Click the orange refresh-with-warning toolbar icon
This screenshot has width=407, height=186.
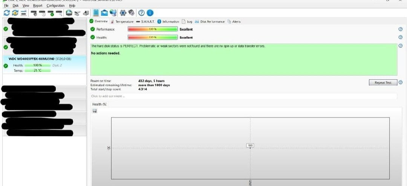pyautogui.click(x=15, y=13)
